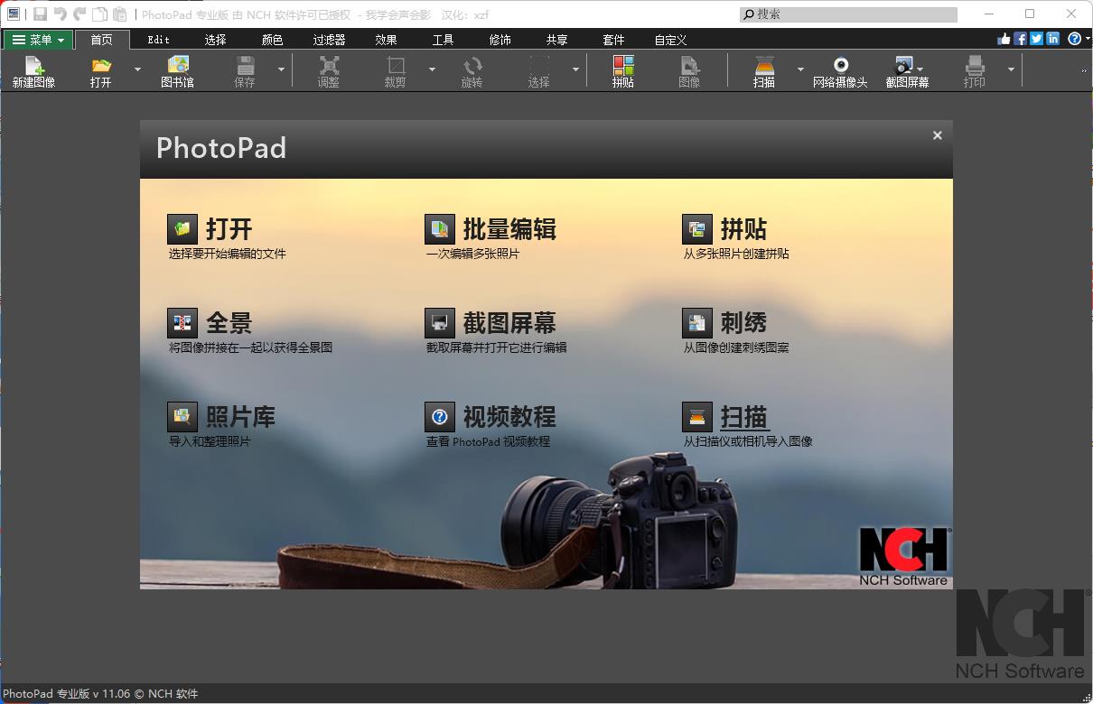Screen dimensions: 1093x704
Task: Choose 扫描 on the welcome screen
Action: pyautogui.click(x=725, y=417)
